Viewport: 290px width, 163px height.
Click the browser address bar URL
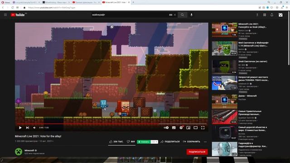tap(52, 8)
